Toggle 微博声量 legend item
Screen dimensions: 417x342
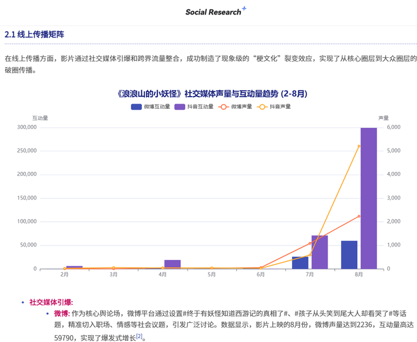coord(235,106)
